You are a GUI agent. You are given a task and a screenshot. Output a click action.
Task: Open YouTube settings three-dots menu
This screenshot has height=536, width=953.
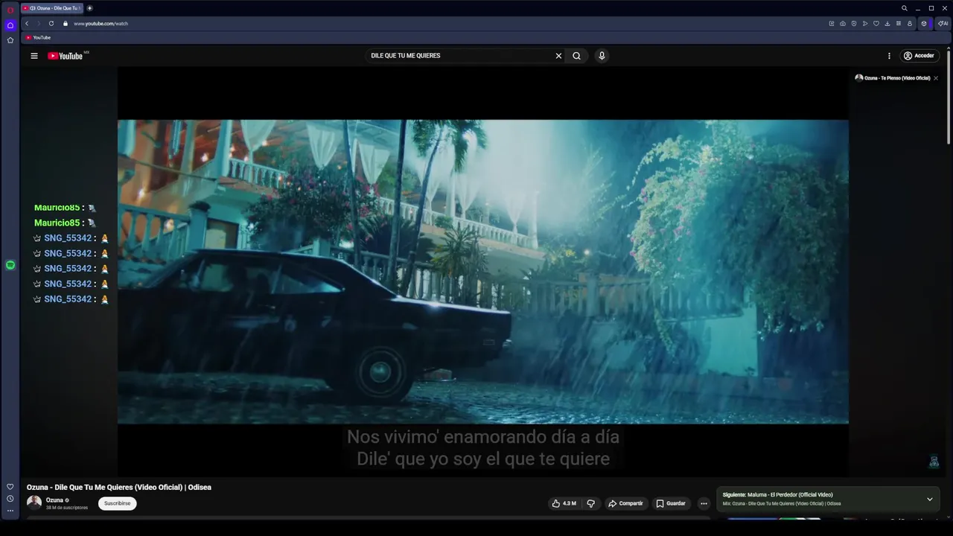point(889,56)
